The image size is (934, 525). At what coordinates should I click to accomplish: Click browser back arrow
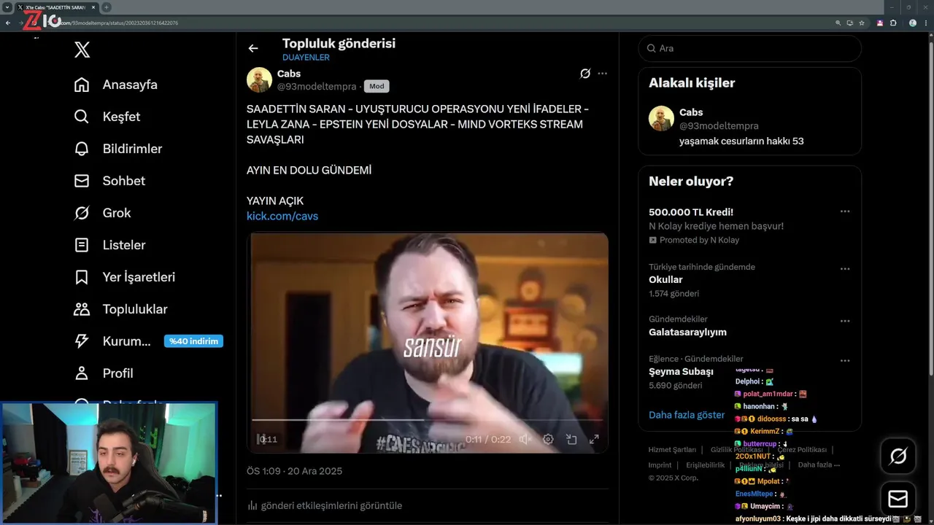(x=8, y=23)
